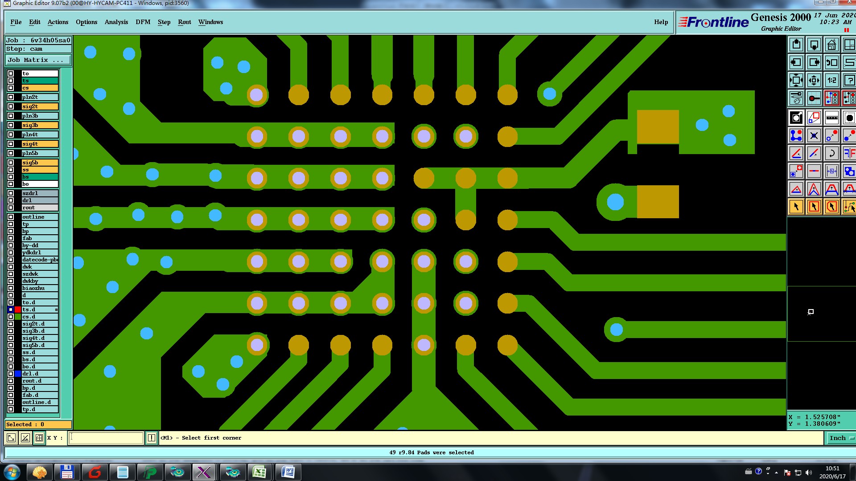
Task: Toggle the sig2t layer checkbox
Action: (11, 106)
